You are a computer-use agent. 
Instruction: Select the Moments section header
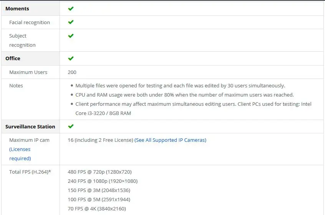pyautogui.click(x=17, y=9)
